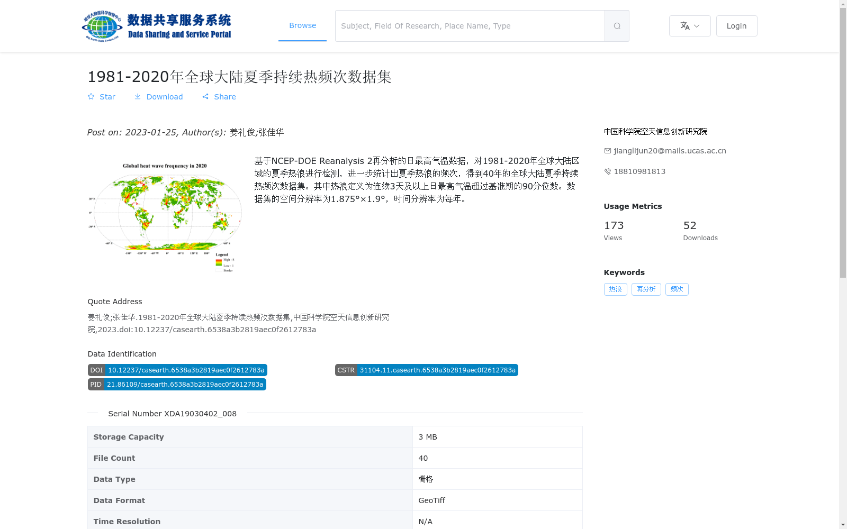Click the star icon beside Star
Screen dimensions: 847x529
point(91,97)
